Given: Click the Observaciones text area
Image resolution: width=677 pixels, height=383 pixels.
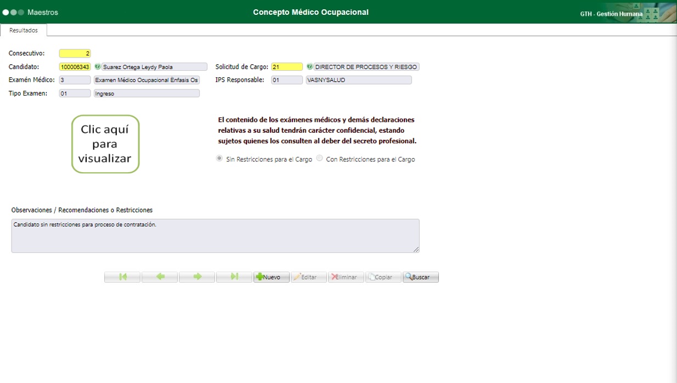Looking at the screenshot, I should [x=215, y=235].
